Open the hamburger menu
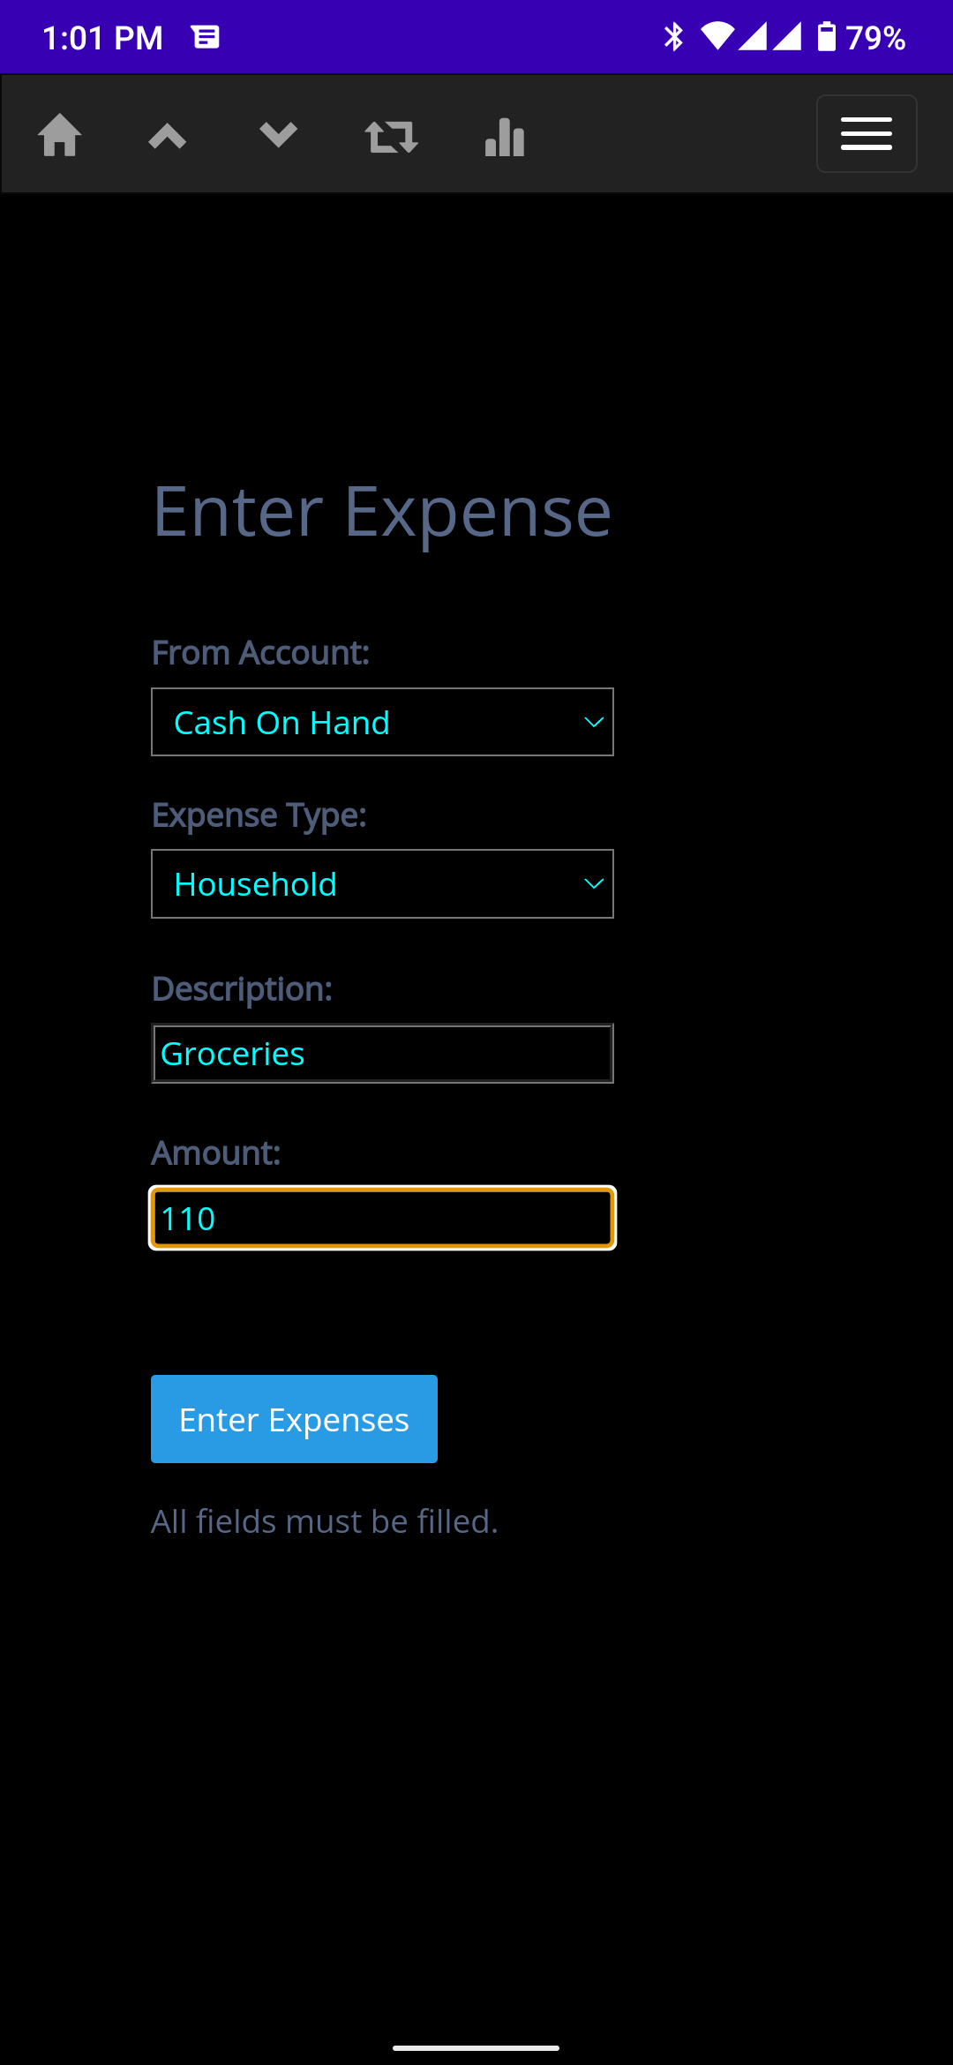 click(866, 134)
